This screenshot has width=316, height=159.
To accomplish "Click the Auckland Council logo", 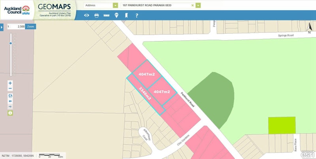I will tap(15, 10).
